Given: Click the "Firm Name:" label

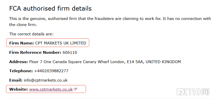Looking at the screenshot, I should pos(21,43).
